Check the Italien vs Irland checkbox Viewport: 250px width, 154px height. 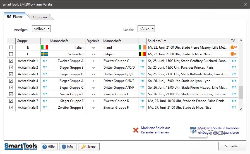[x=11, y=48]
